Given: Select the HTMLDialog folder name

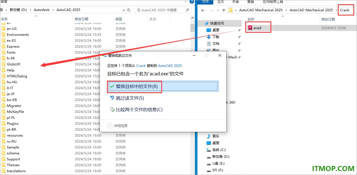Looking at the screenshot, I should click(17, 76).
